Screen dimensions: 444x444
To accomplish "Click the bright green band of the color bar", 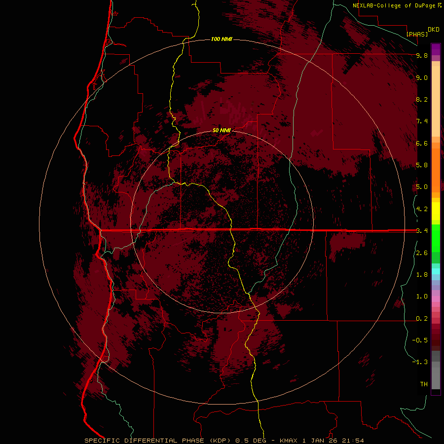I will tap(436, 238).
